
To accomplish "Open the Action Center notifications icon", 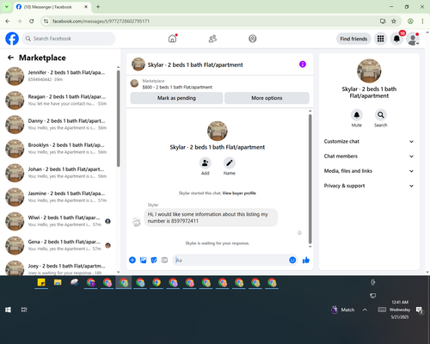I will 420,310.
